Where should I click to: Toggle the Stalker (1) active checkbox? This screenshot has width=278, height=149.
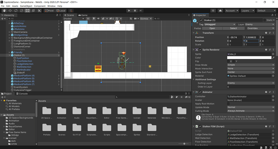(201, 20)
